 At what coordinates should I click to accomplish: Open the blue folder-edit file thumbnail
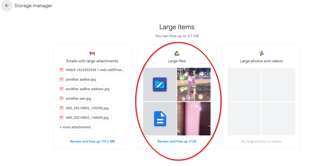click(160, 85)
